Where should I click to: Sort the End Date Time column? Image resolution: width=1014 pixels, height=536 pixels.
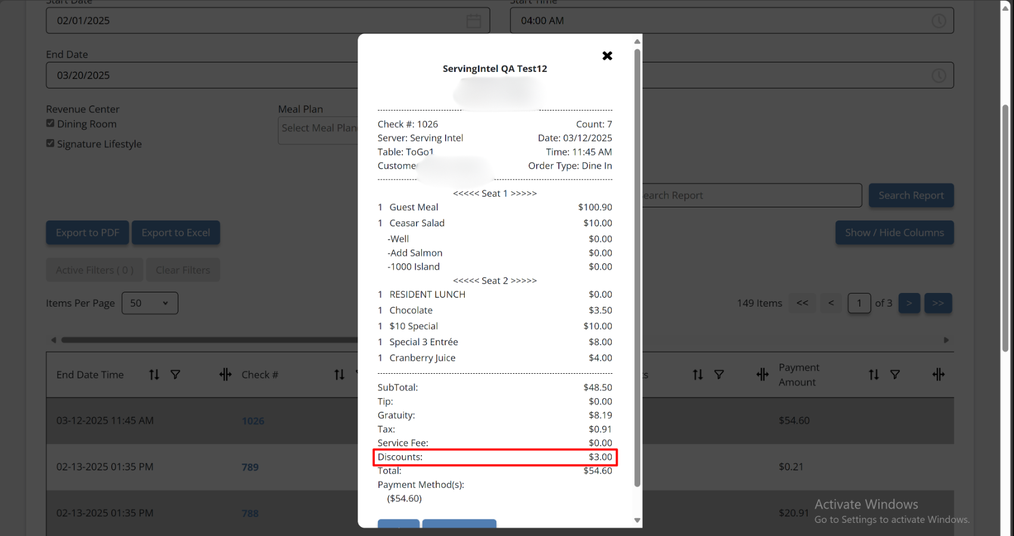(x=154, y=374)
